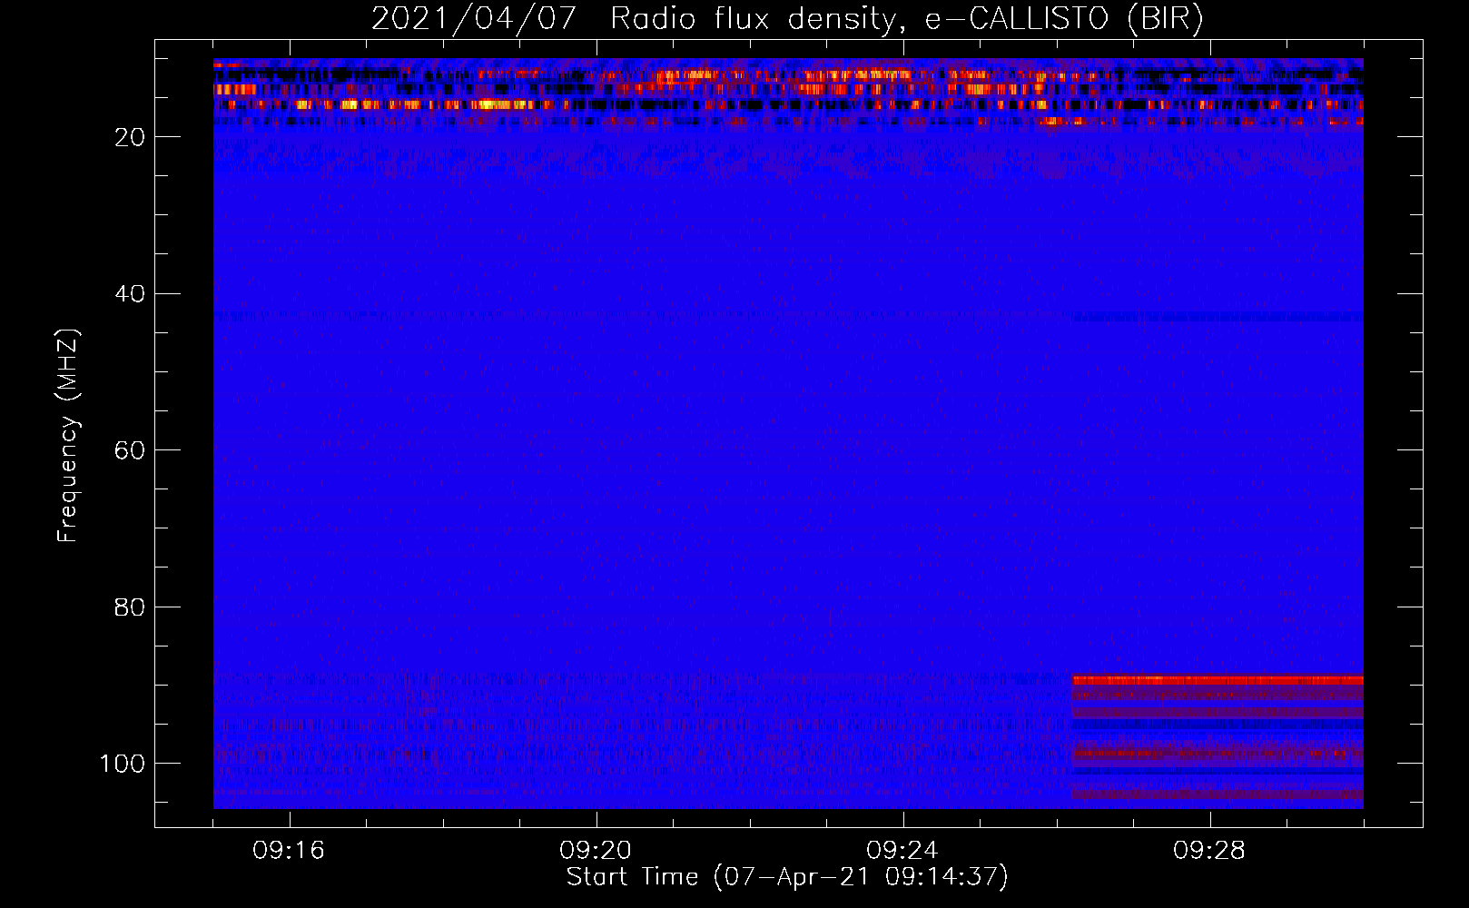Click the "Frequency (MHZ)" axis label
The height and width of the screenshot is (908, 1469).
pyautogui.click(x=69, y=436)
